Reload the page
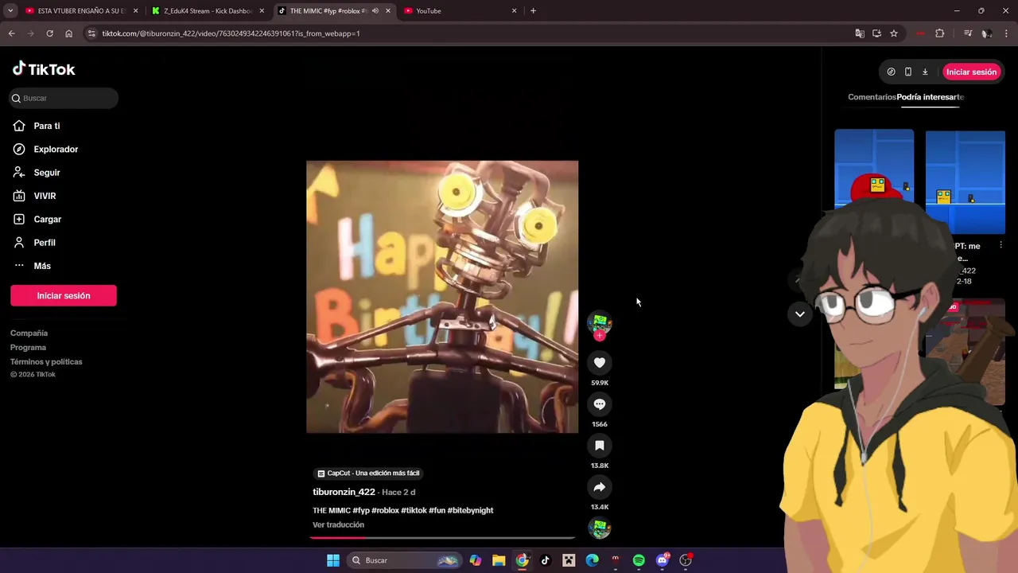The width and height of the screenshot is (1018, 573). click(49, 33)
